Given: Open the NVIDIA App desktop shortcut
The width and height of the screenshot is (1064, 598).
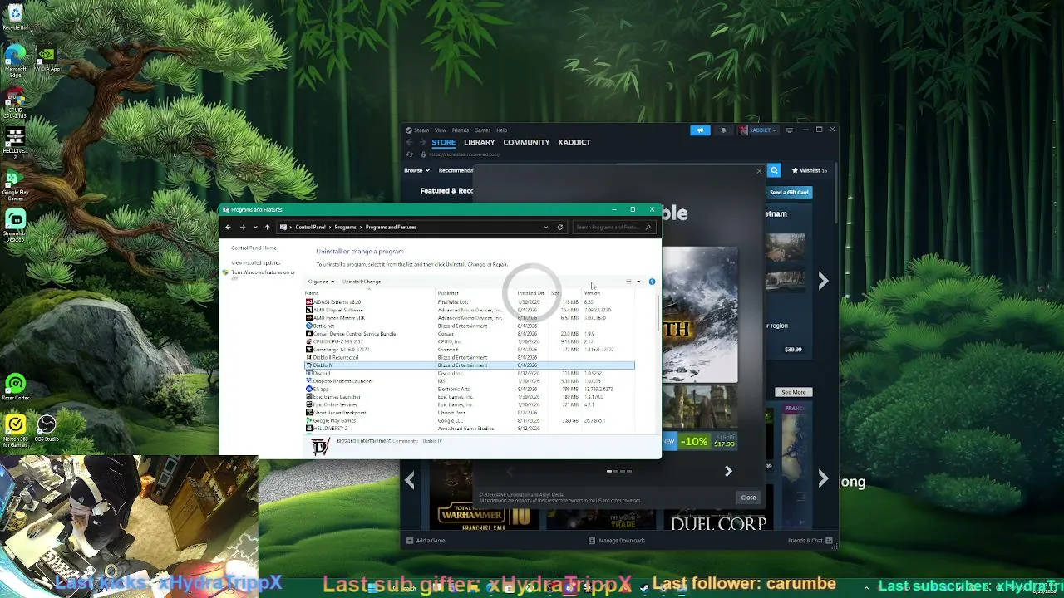Looking at the screenshot, I should click(x=47, y=60).
